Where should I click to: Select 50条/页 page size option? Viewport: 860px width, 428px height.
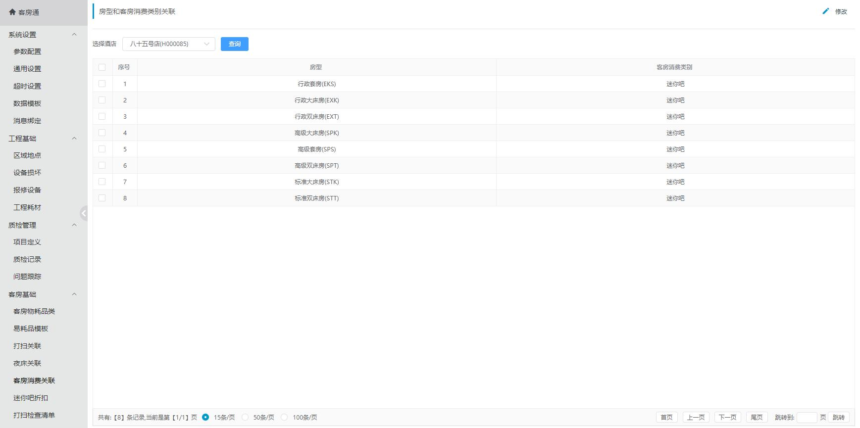pos(245,417)
